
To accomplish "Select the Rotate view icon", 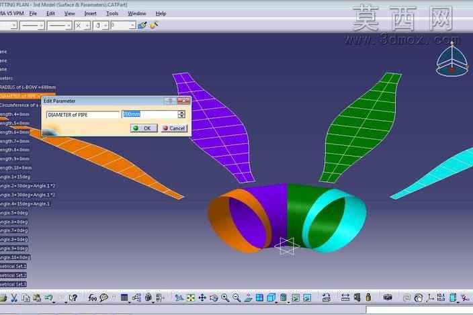I will pyautogui.click(x=214, y=298).
